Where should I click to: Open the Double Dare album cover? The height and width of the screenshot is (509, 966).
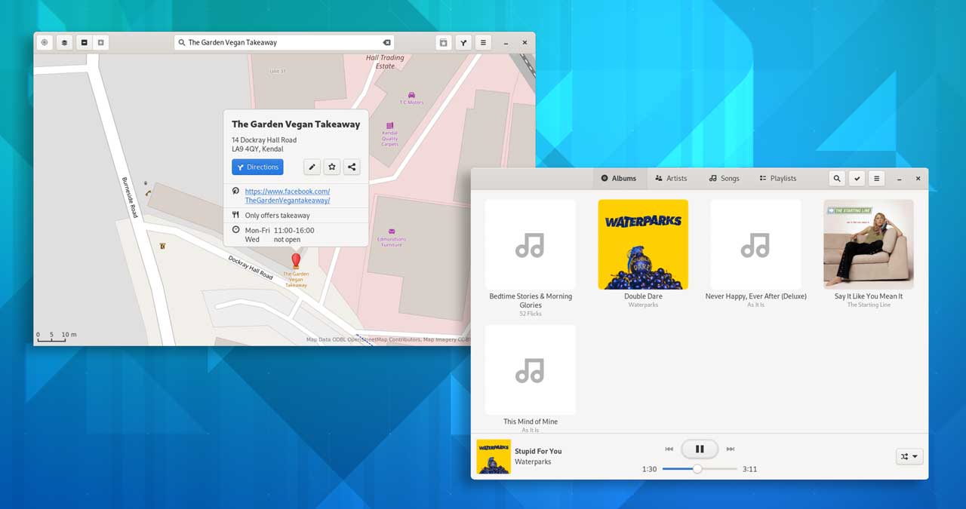(x=643, y=244)
